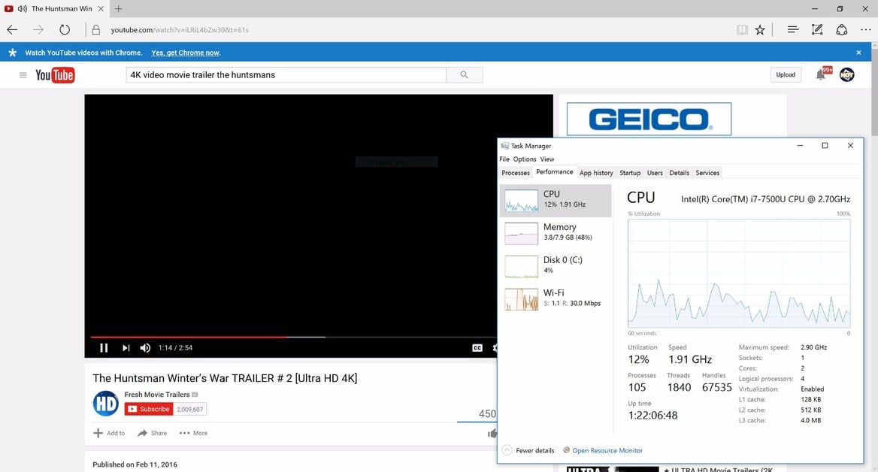The image size is (878, 472).
Task: Click the browser forward arrow
Action: pyautogui.click(x=38, y=29)
